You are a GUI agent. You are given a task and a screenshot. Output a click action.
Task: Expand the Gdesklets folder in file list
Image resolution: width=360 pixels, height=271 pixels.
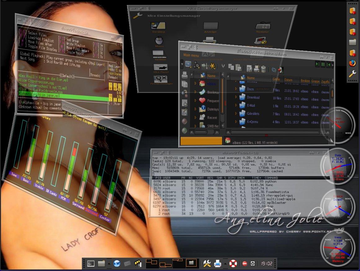pos(236,113)
